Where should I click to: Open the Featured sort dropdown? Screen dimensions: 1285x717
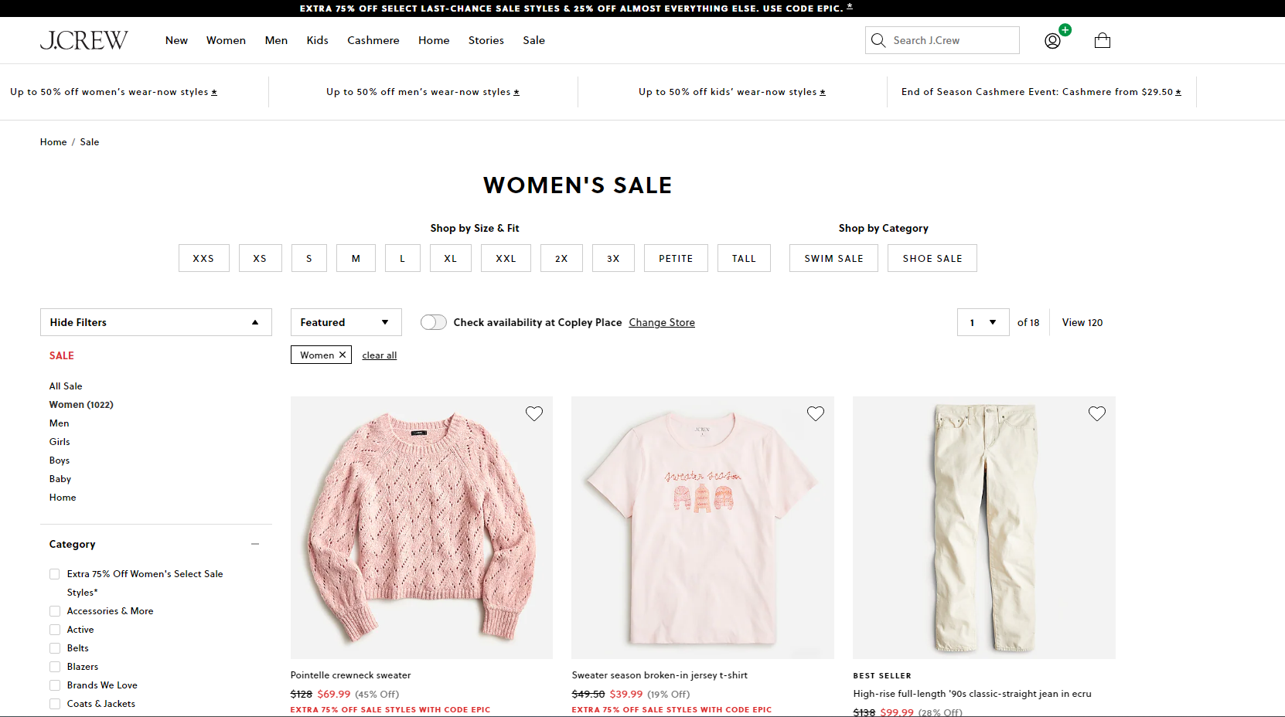(x=346, y=322)
